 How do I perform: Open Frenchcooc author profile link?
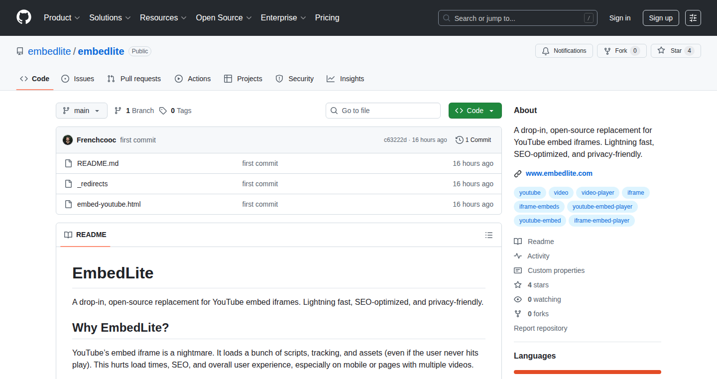[x=97, y=140]
